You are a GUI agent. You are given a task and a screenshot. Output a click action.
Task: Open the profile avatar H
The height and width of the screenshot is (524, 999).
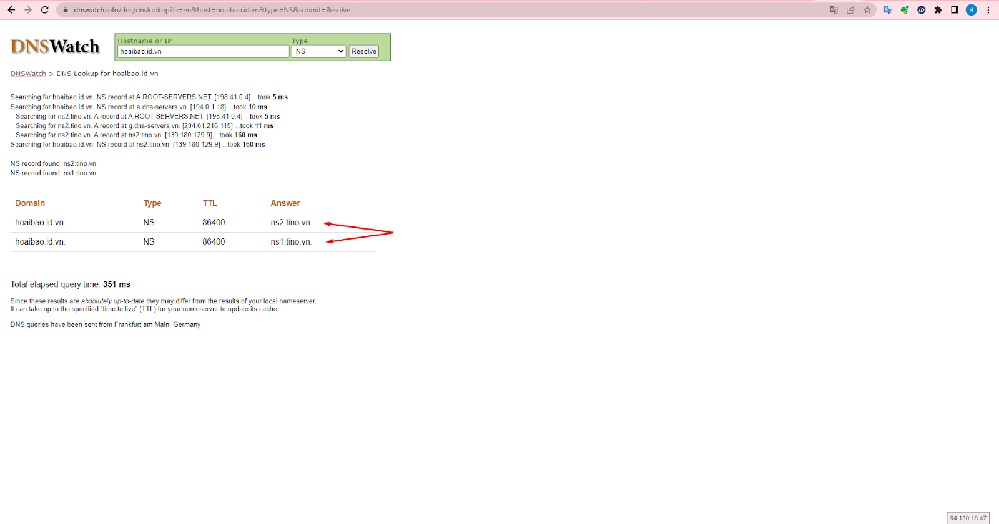tap(972, 10)
